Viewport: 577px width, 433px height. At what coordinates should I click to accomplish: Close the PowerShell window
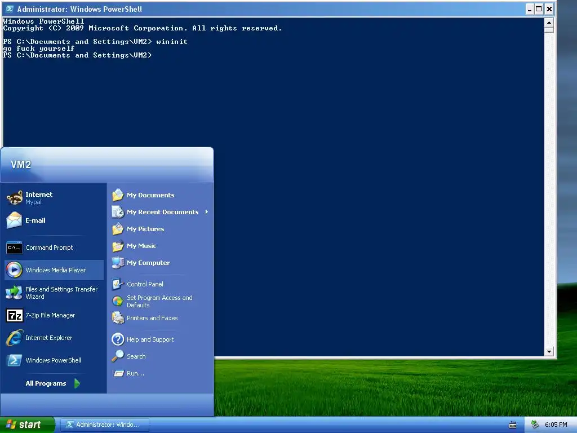point(549,9)
